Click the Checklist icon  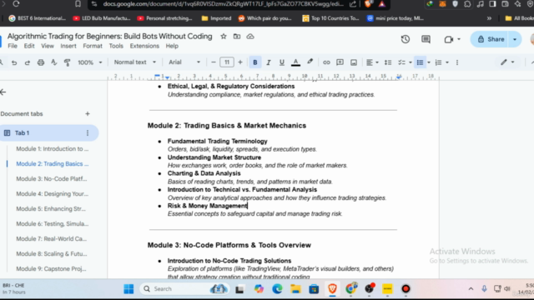(x=401, y=62)
